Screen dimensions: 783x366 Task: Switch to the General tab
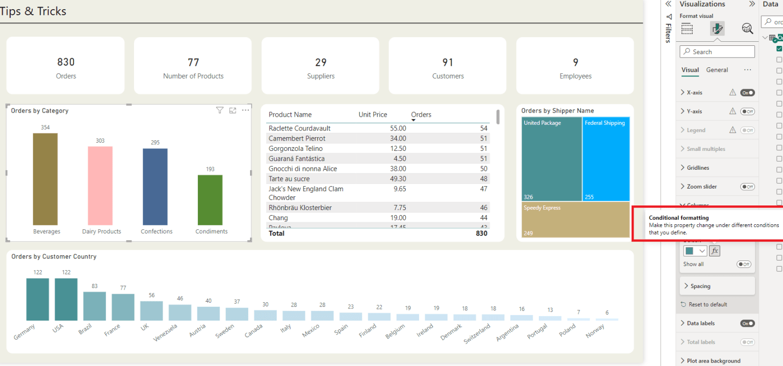[717, 70]
